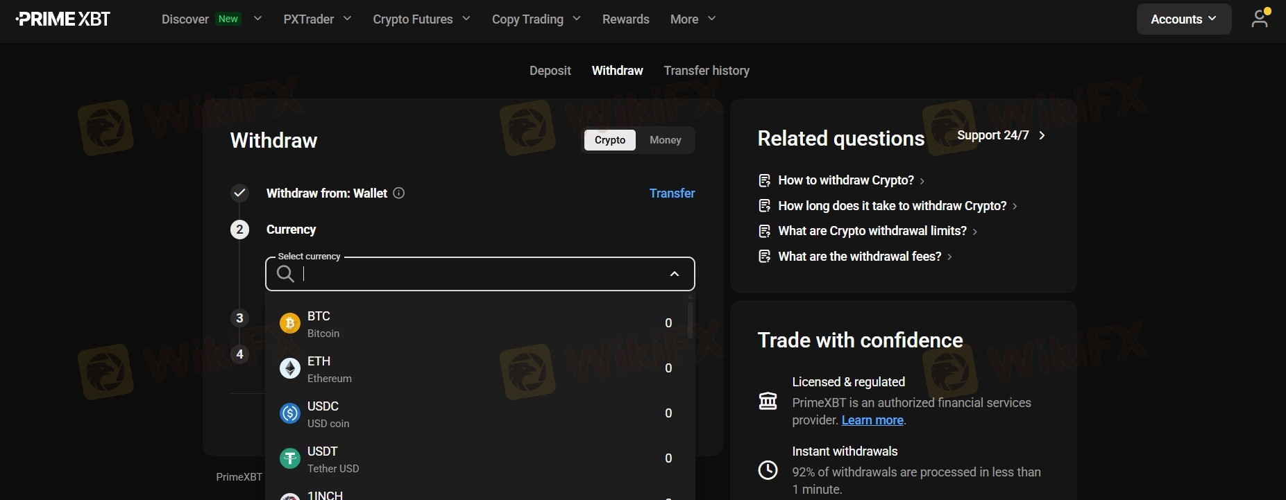Viewport: 1286px width, 500px height.
Task: Click the Ethereum coin icon
Action: click(289, 368)
